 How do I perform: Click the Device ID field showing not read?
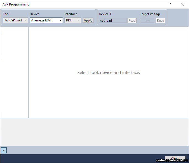(x=113, y=20)
